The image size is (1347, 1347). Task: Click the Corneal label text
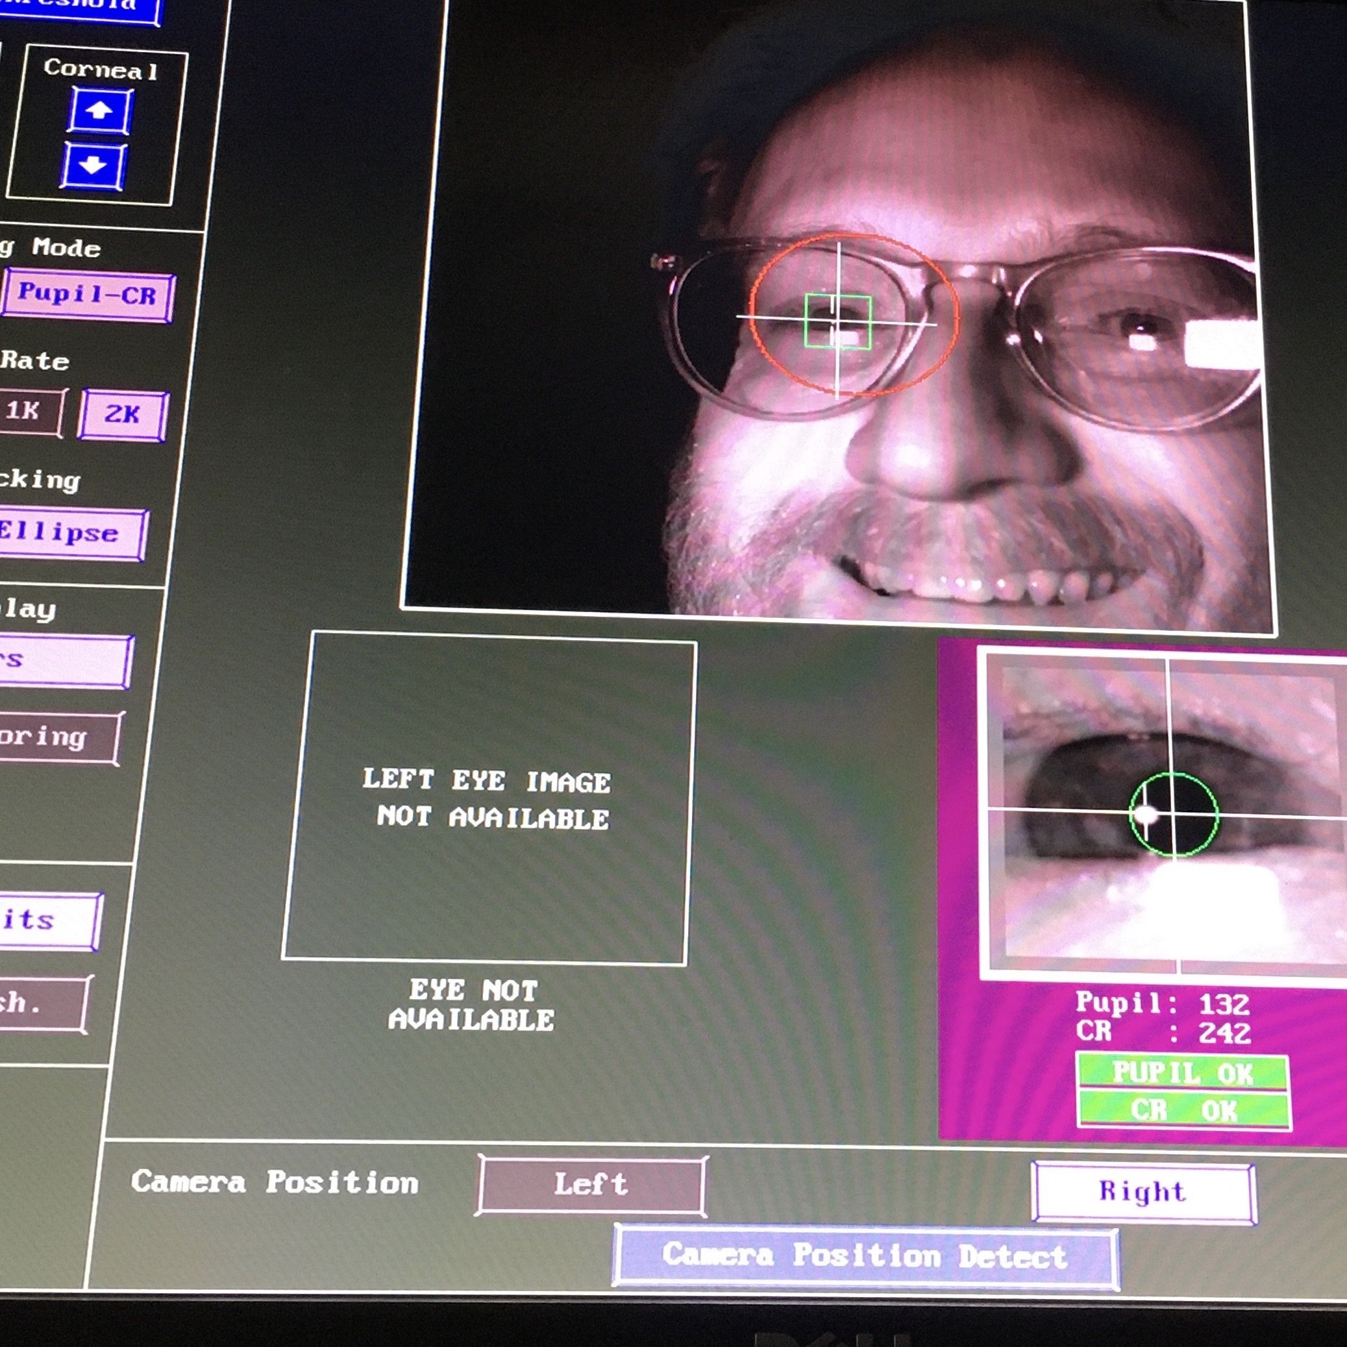point(101,69)
